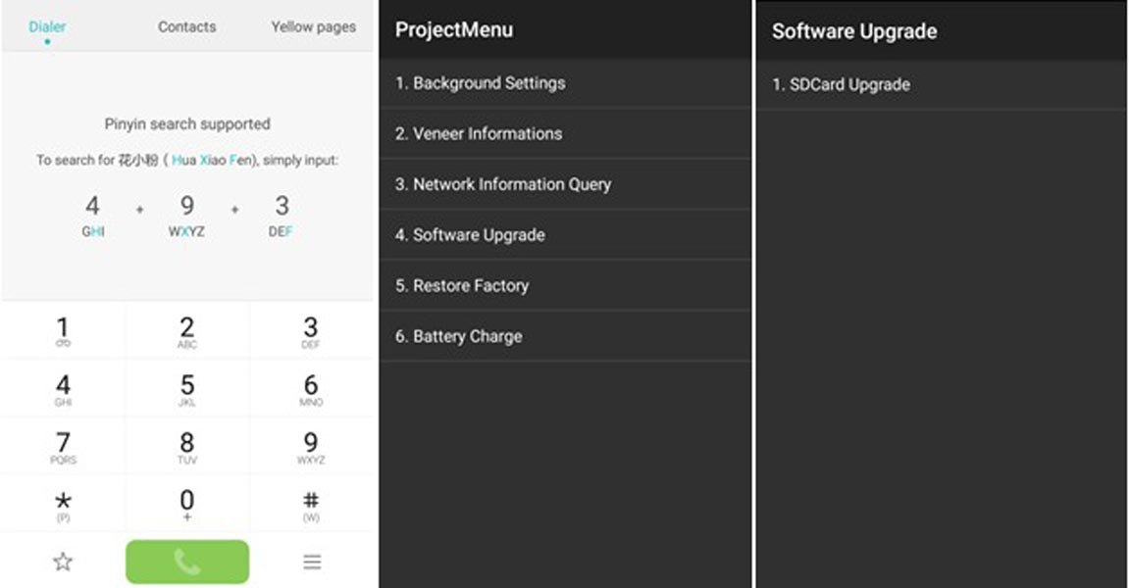
Task: Tap the green call button
Action: click(186, 562)
